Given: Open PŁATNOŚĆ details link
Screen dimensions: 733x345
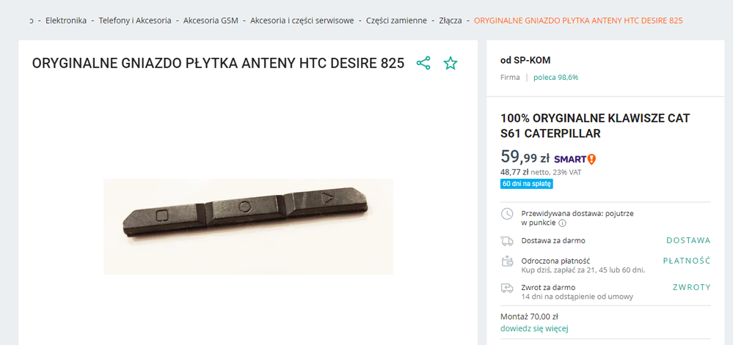Looking at the screenshot, I should point(687,261).
